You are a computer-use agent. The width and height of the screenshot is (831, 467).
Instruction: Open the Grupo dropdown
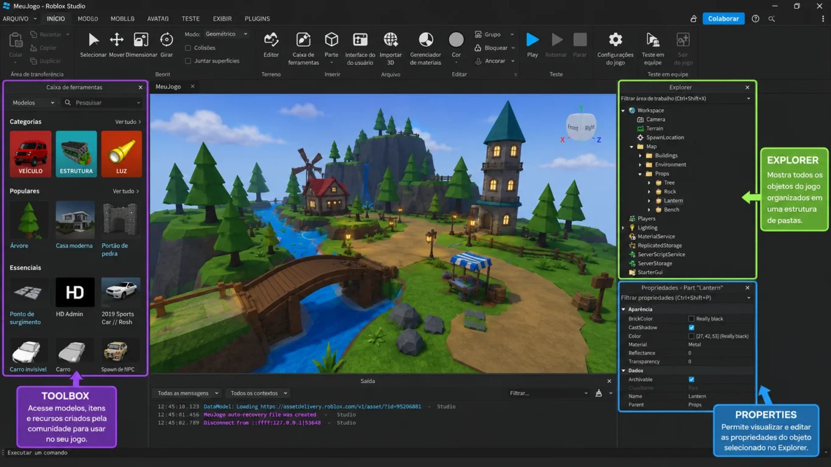coord(494,35)
